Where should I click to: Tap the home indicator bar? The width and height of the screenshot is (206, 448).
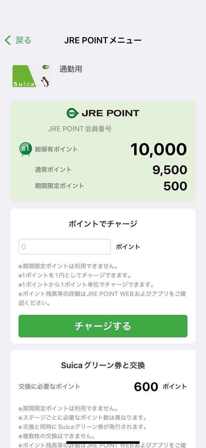click(103, 443)
